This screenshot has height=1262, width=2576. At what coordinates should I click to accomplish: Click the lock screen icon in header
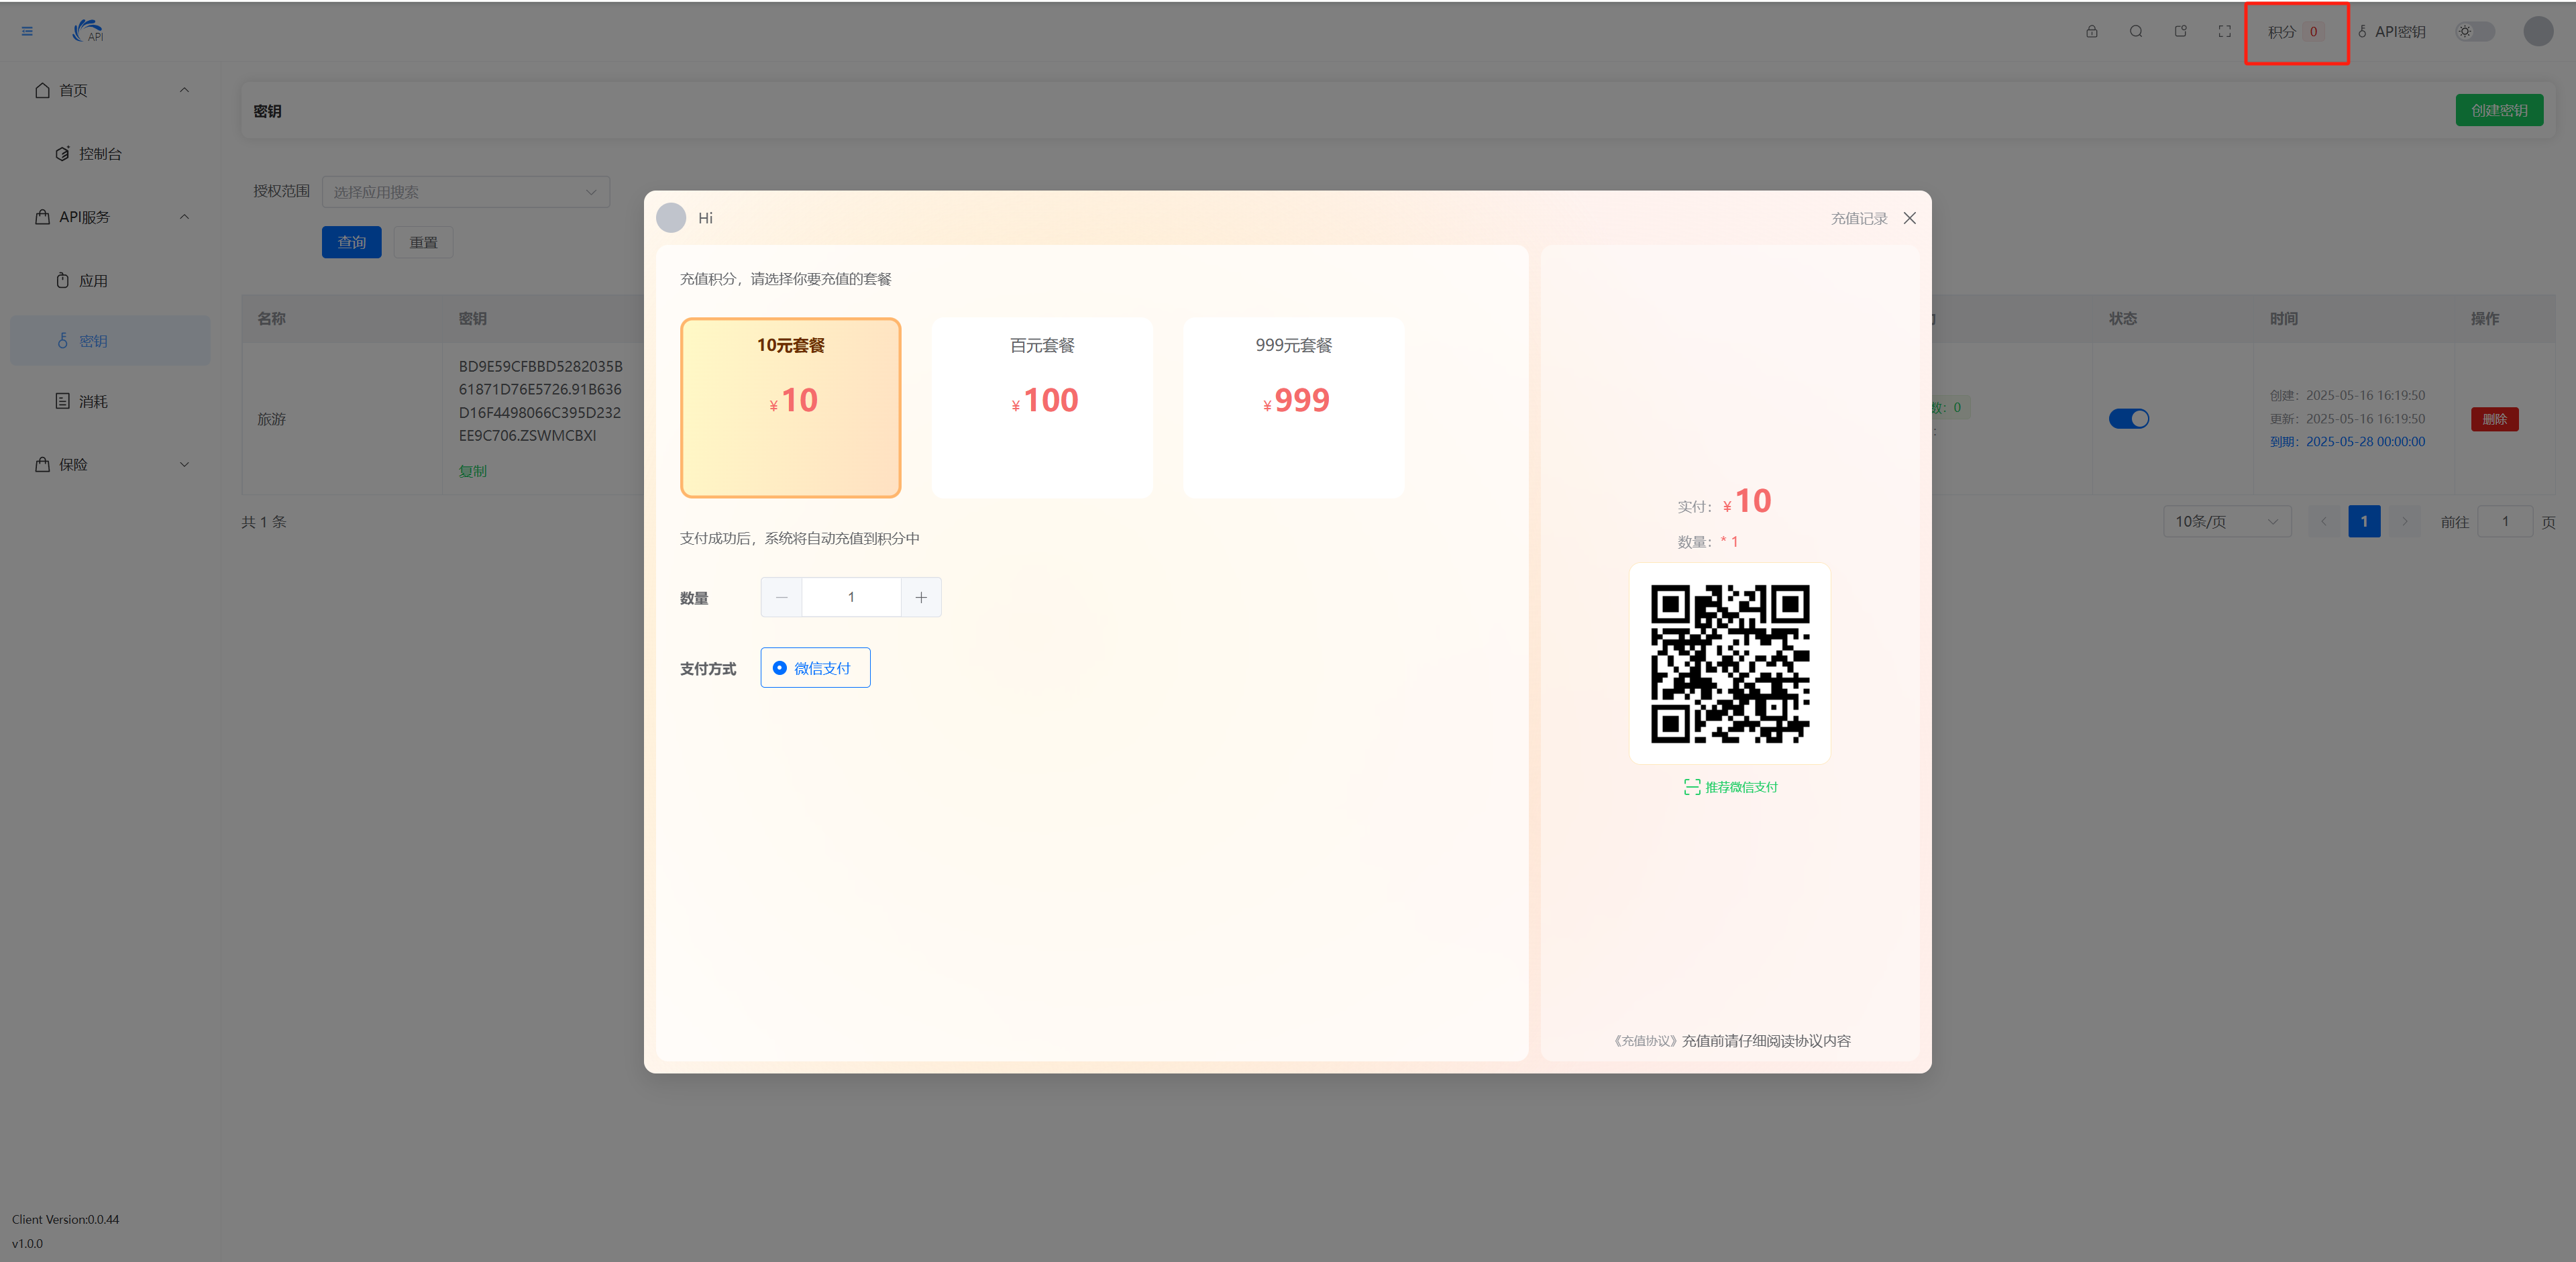point(2091,32)
